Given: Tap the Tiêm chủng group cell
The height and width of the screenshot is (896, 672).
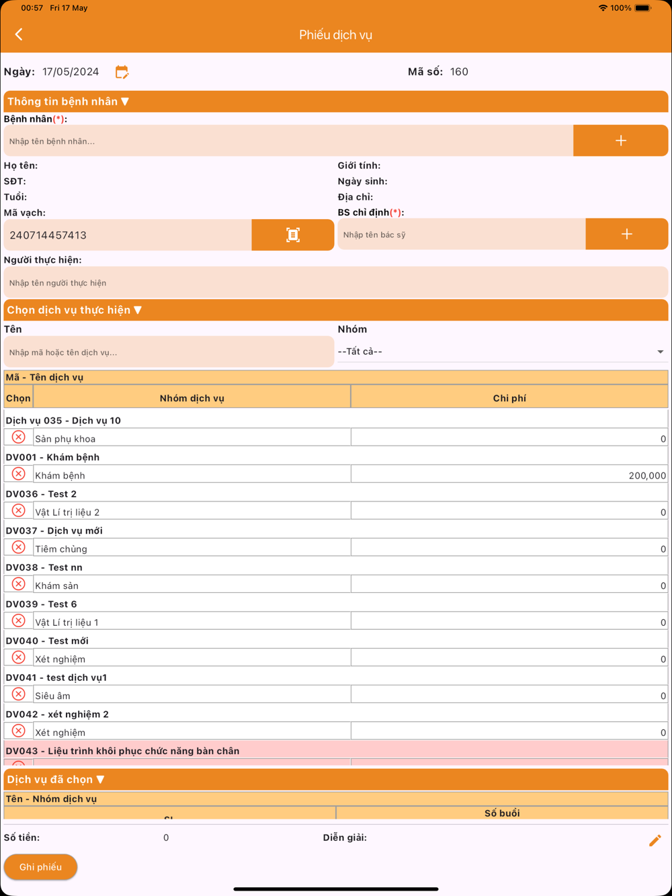Looking at the screenshot, I should click(192, 548).
